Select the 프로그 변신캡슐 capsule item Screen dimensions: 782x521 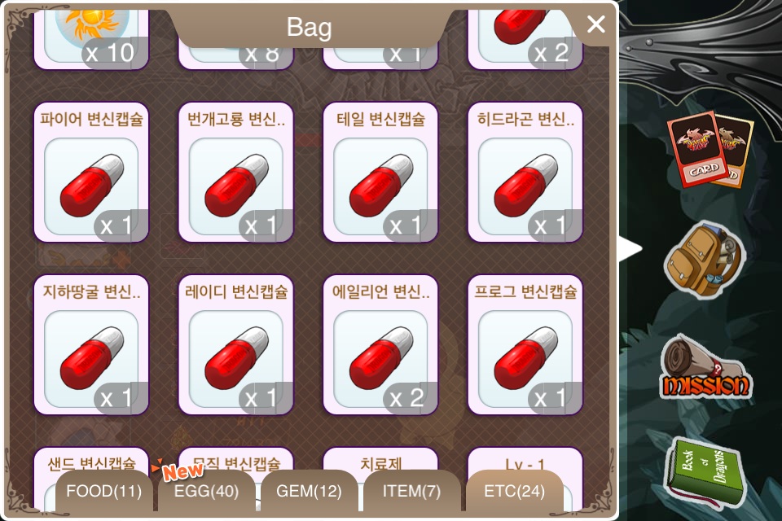(525, 345)
